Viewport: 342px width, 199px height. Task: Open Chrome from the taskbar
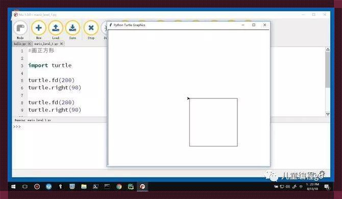tap(119, 187)
